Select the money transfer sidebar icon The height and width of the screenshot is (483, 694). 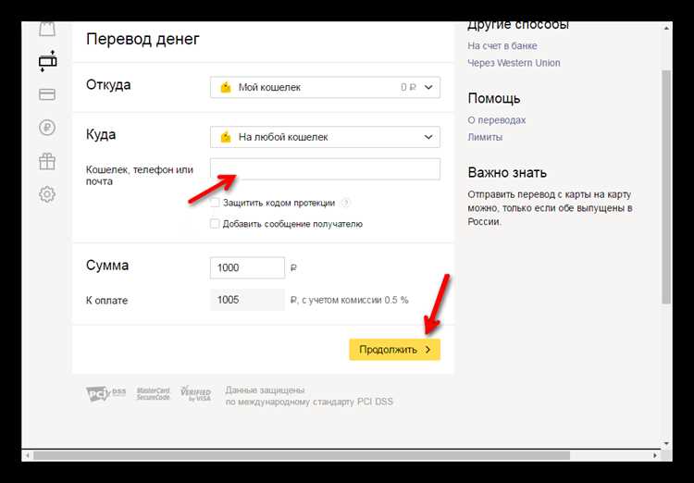point(47,62)
